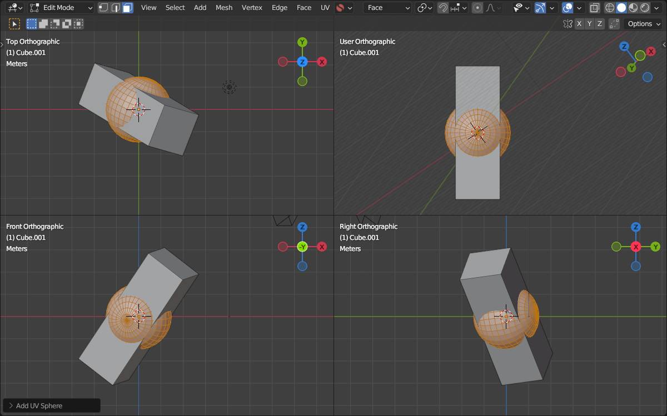Open the overlays settings dropdown arrow

click(579, 8)
